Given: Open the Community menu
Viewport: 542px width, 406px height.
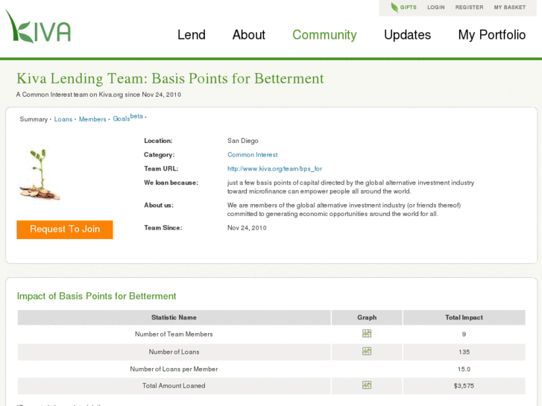Looking at the screenshot, I should pyautogui.click(x=324, y=35).
